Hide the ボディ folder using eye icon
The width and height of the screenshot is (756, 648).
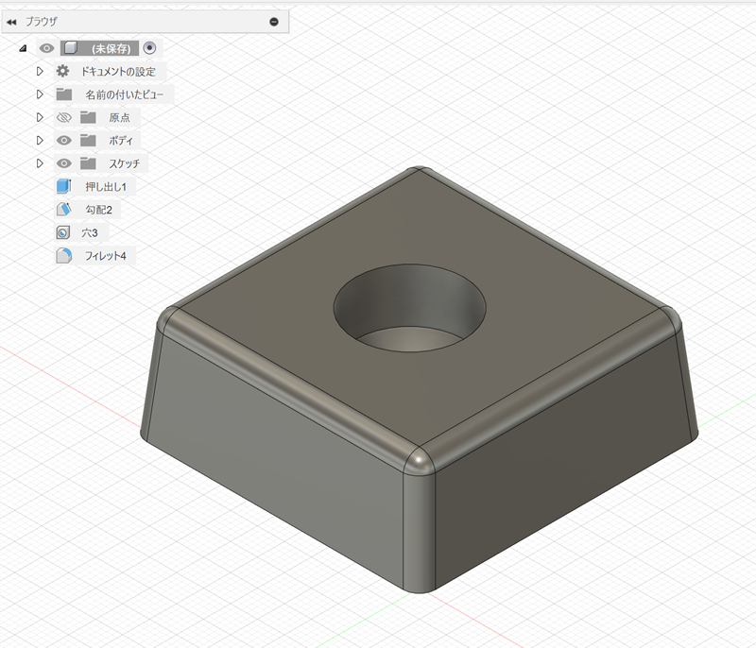click(63, 140)
